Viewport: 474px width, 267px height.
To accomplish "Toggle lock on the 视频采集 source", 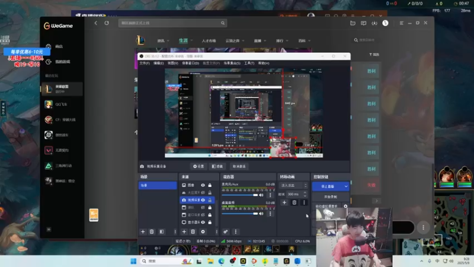I will [x=210, y=200].
